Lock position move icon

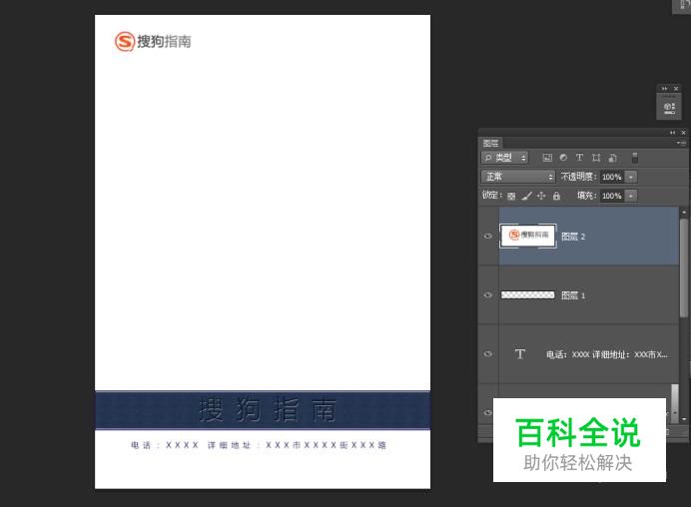click(x=541, y=196)
